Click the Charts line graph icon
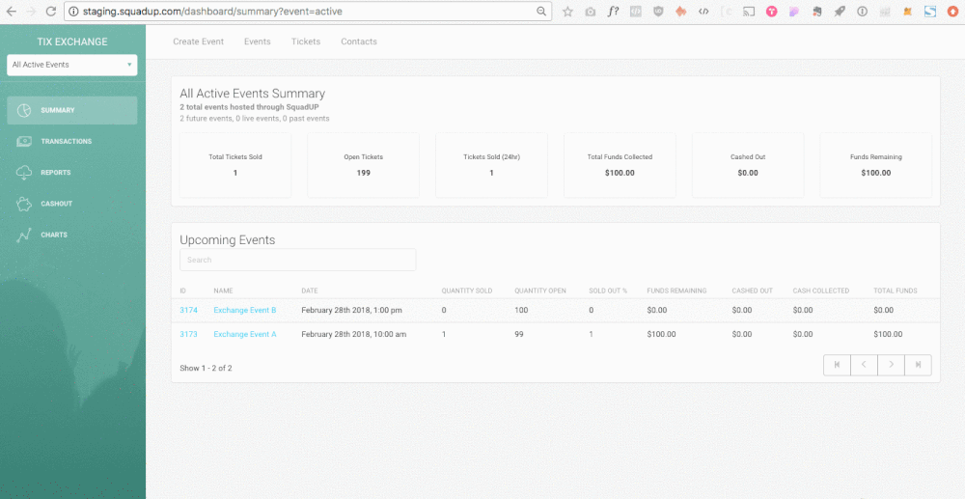The width and height of the screenshot is (965, 499). [x=25, y=235]
